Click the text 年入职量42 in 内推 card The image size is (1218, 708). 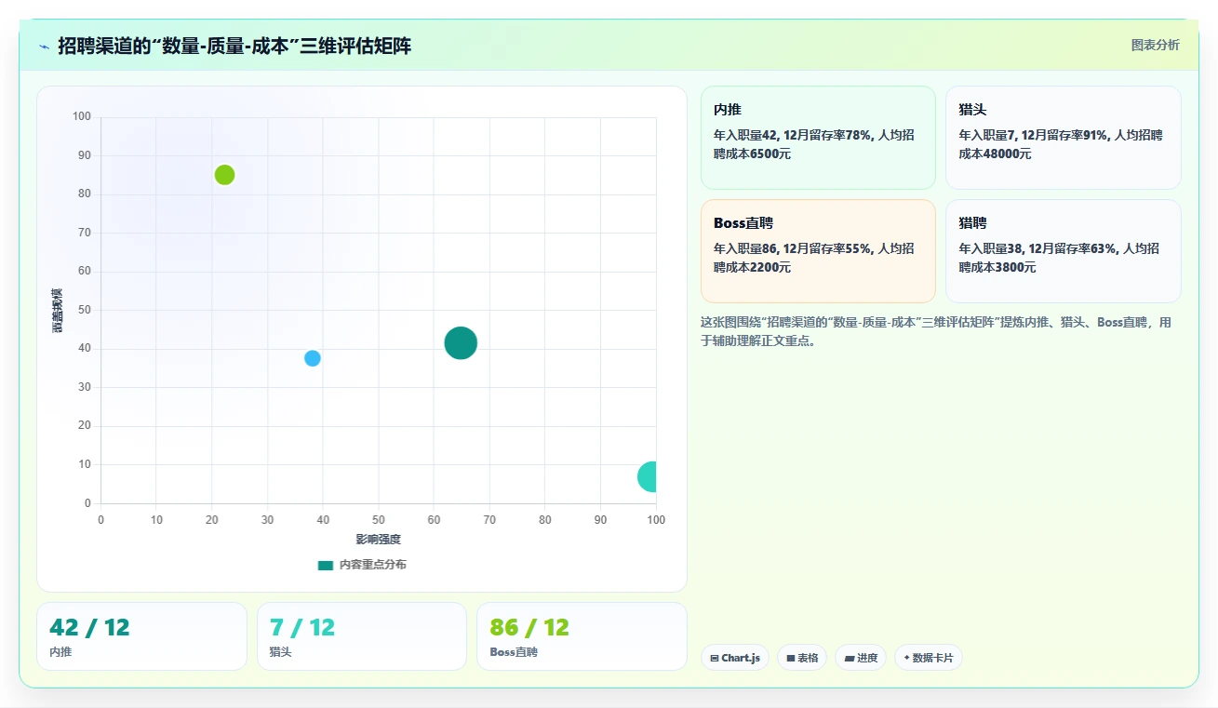pyautogui.click(x=745, y=135)
